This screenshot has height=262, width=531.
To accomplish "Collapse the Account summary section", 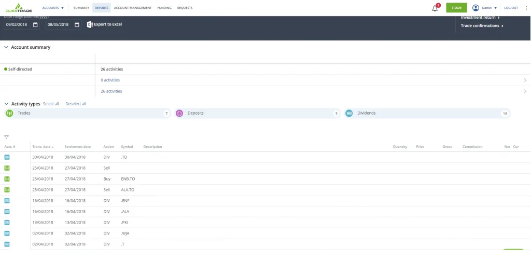I will point(6,47).
